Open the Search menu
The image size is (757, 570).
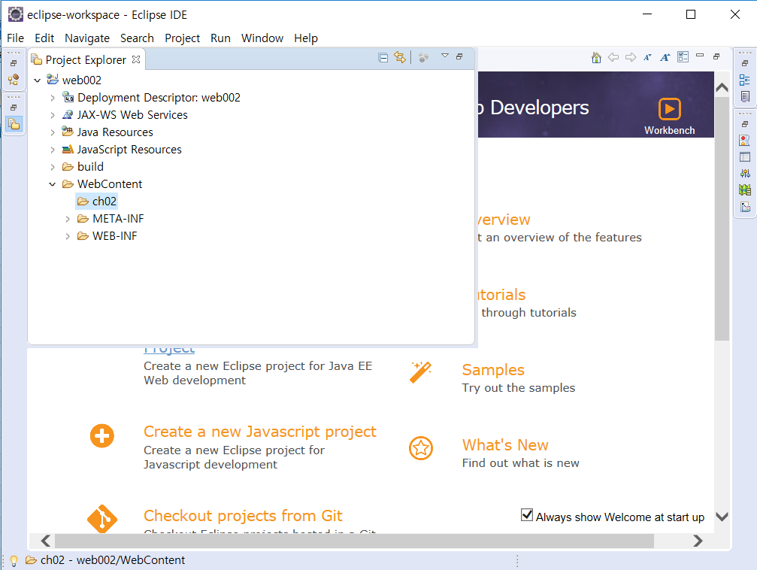pyautogui.click(x=137, y=38)
